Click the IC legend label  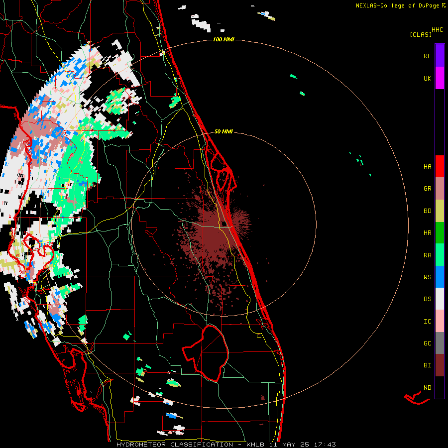click(x=427, y=322)
